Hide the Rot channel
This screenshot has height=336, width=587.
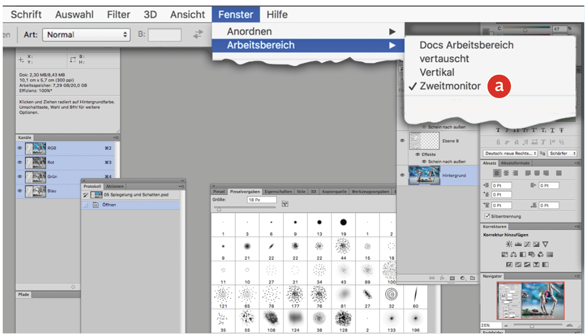click(20, 163)
